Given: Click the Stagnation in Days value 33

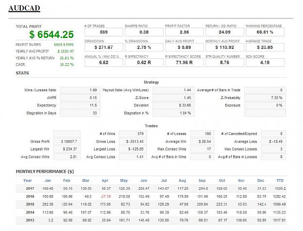Looking at the screenshot, I should (80, 113).
